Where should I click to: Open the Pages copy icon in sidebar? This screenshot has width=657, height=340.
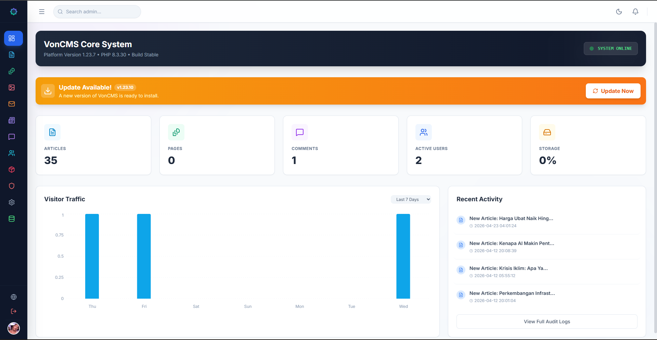click(x=12, y=71)
